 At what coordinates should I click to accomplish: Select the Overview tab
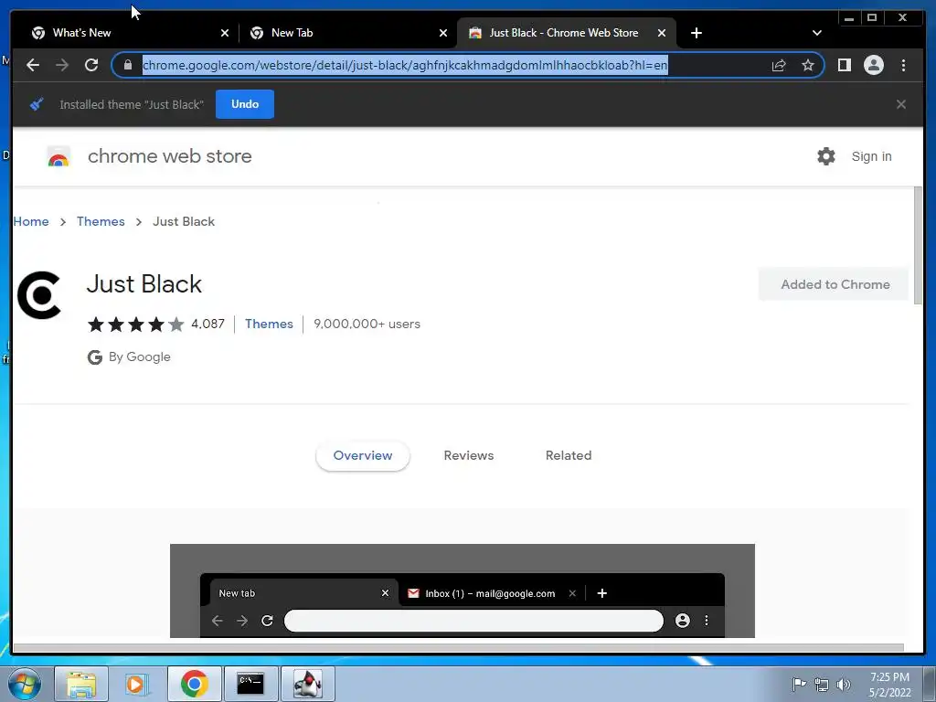pyautogui.click(x=362, y=455)
